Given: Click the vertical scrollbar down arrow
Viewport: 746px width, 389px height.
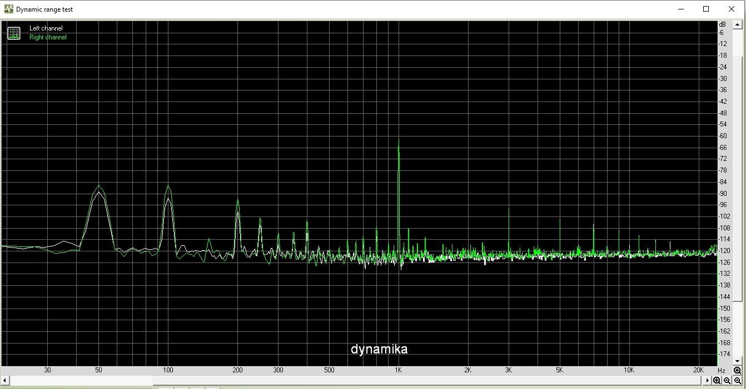Looking at the screenshot, I should click(x=737, y=361).
